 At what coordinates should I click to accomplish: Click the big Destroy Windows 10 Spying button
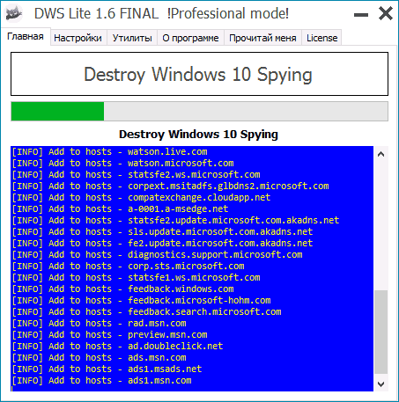(199, 74)
